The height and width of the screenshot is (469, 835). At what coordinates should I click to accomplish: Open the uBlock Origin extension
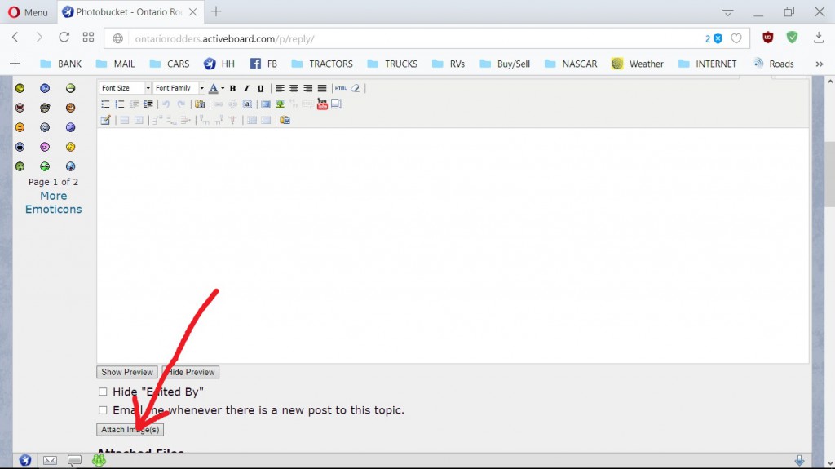point(767,38)
